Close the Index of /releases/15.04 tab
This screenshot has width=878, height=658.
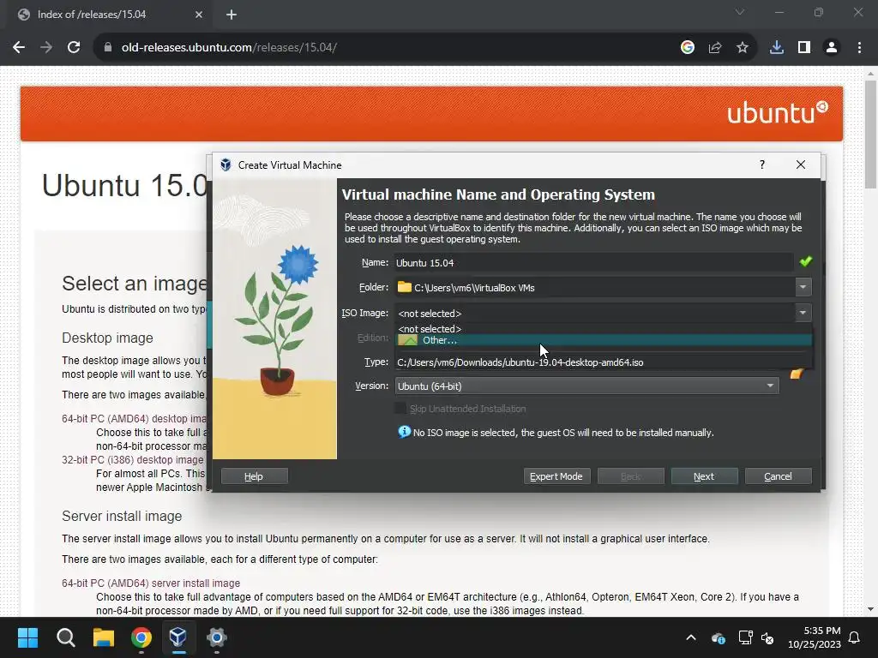(x=199, y=15)
